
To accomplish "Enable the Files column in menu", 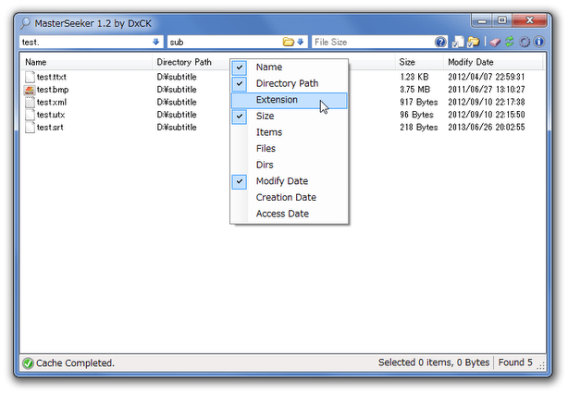I will (x=289, y=149).
